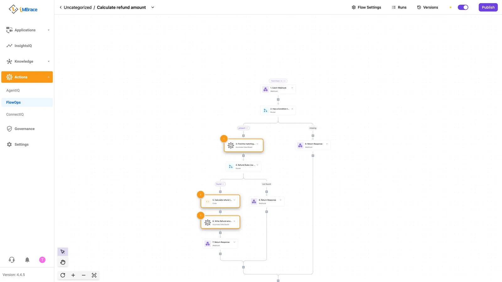This screenshot has width=502, height=282.
Task: Click the webhook icon of step 7 Return Response
Action: click(207, 243)
